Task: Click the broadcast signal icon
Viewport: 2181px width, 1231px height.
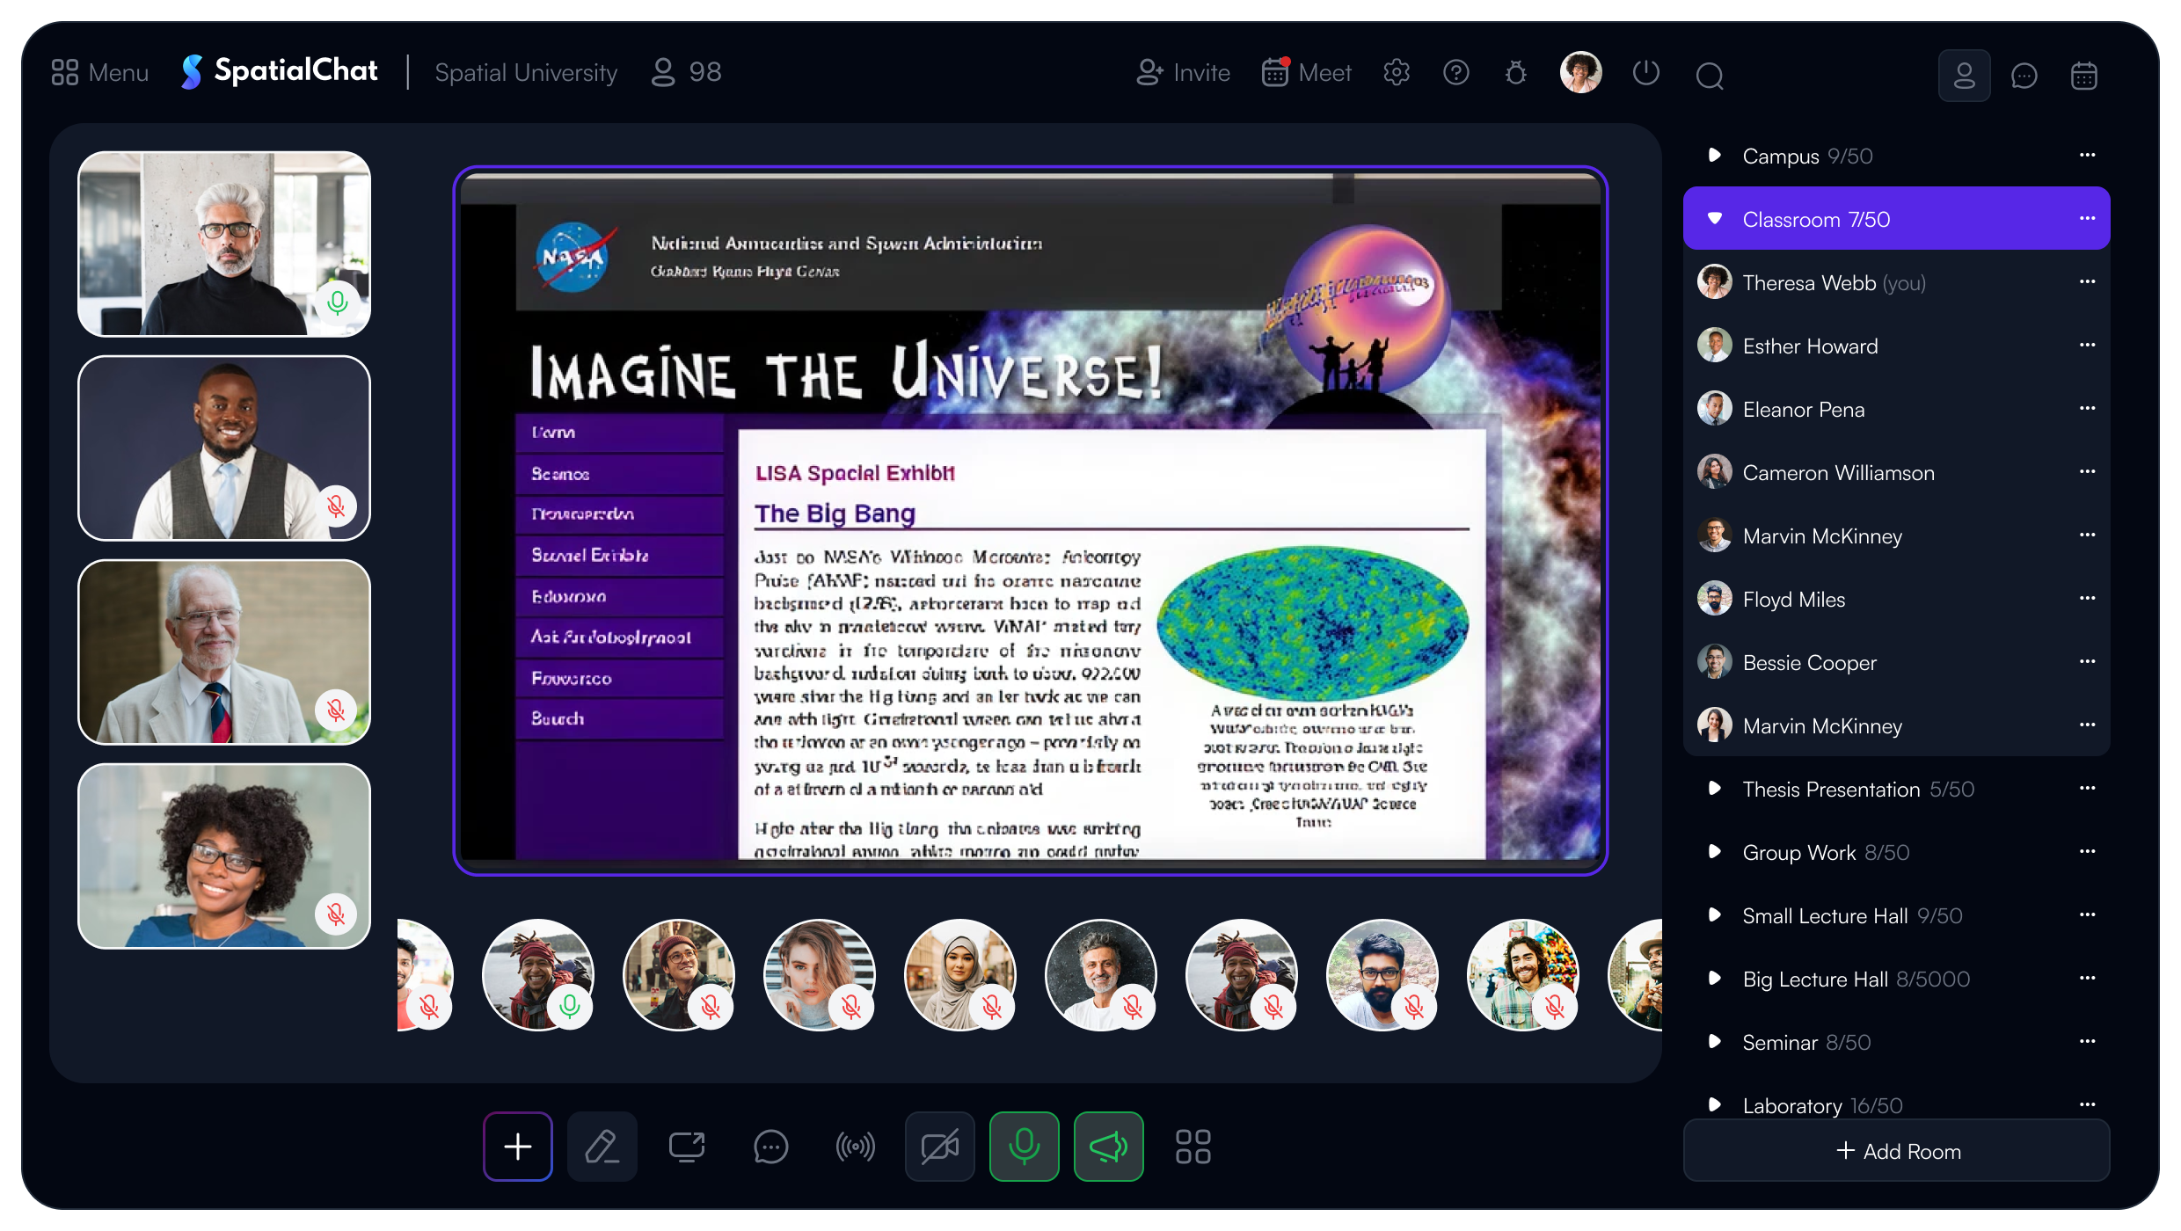Action: click(x=856, y=1147)
